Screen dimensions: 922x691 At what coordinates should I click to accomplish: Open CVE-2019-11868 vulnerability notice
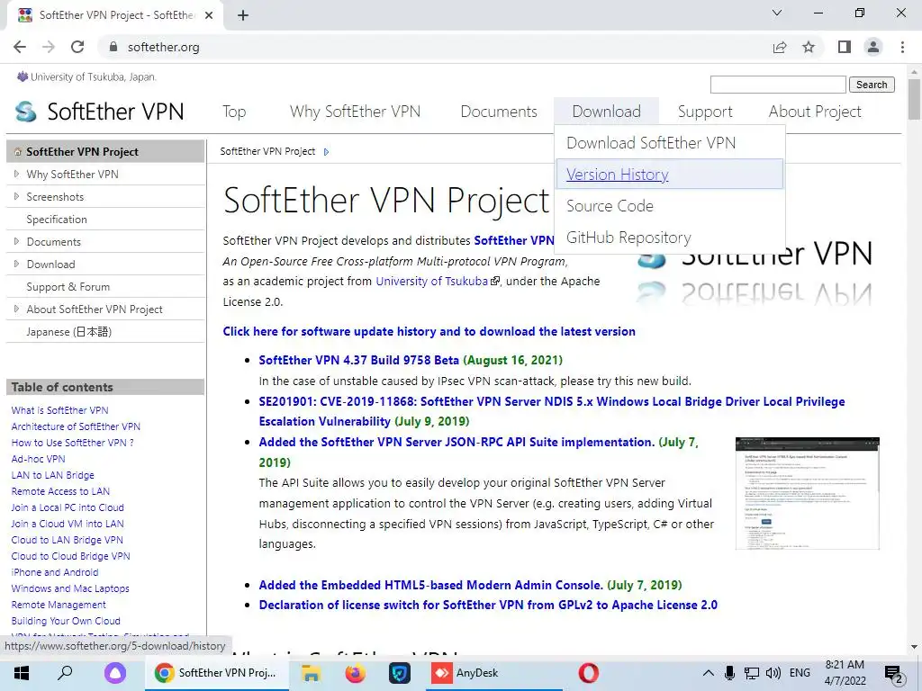click(x=552, y=411)
